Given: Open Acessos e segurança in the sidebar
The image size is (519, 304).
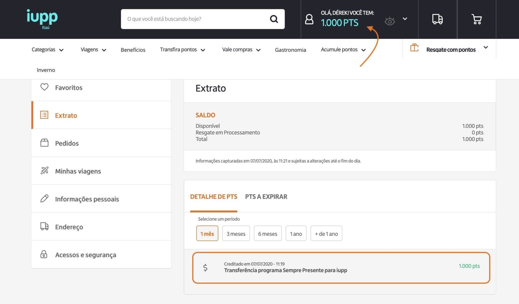Looking at the screenshot, I should coord(101,255).
